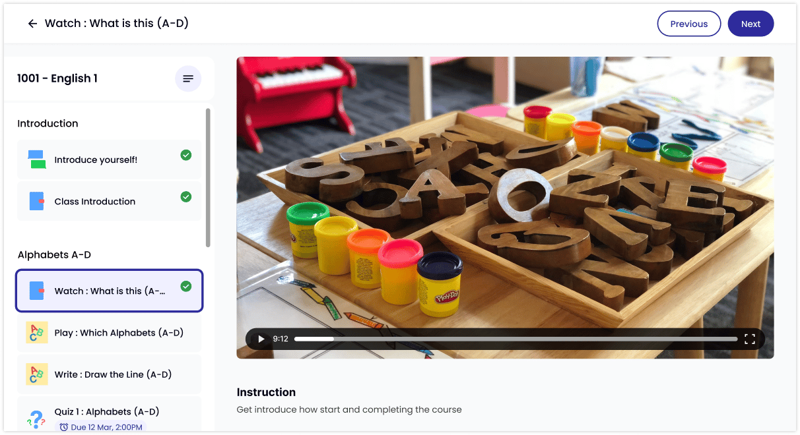
Task: Seek along the video progress bar
Action: [516, 339]
